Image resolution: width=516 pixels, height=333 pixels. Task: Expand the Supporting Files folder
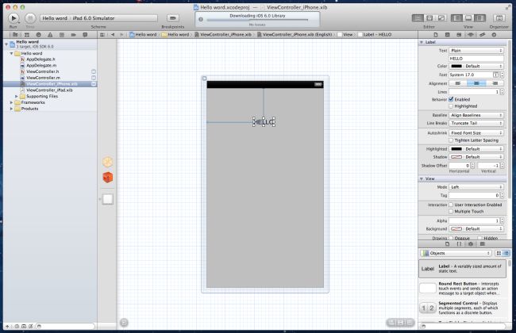coord(17,96)
